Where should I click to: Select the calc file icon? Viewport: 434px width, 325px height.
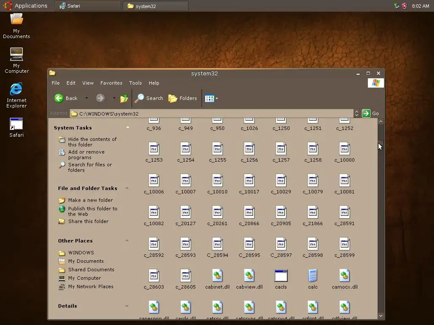[313, 276]
